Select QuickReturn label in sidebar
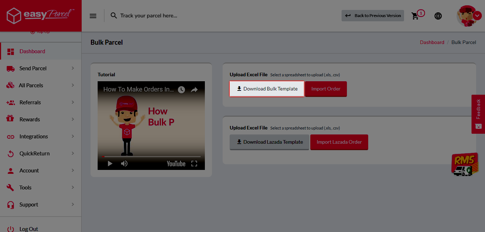 34,153
